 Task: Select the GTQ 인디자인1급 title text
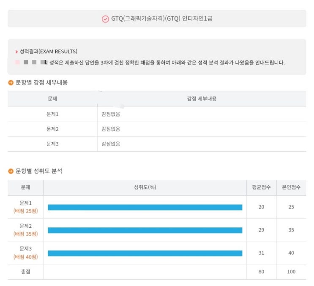pyautogui.click(x=161, y=19)
